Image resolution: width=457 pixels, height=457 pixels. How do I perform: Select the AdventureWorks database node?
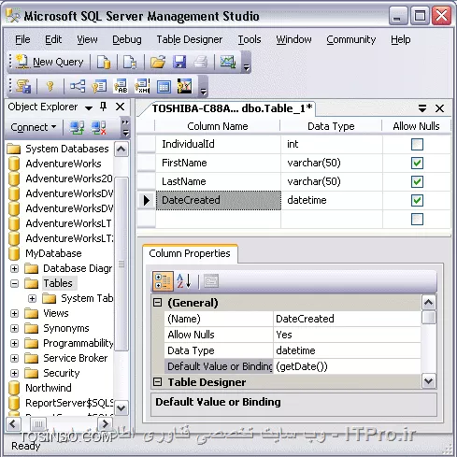click(x=64, y=164)
